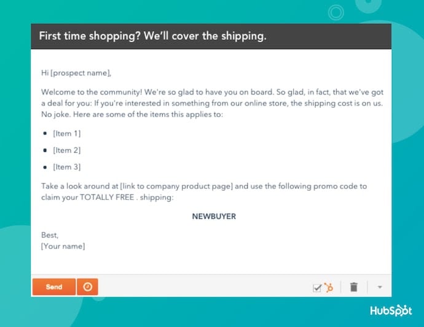Toggle the HubSpot tracking checkbox

pos(317,288)
